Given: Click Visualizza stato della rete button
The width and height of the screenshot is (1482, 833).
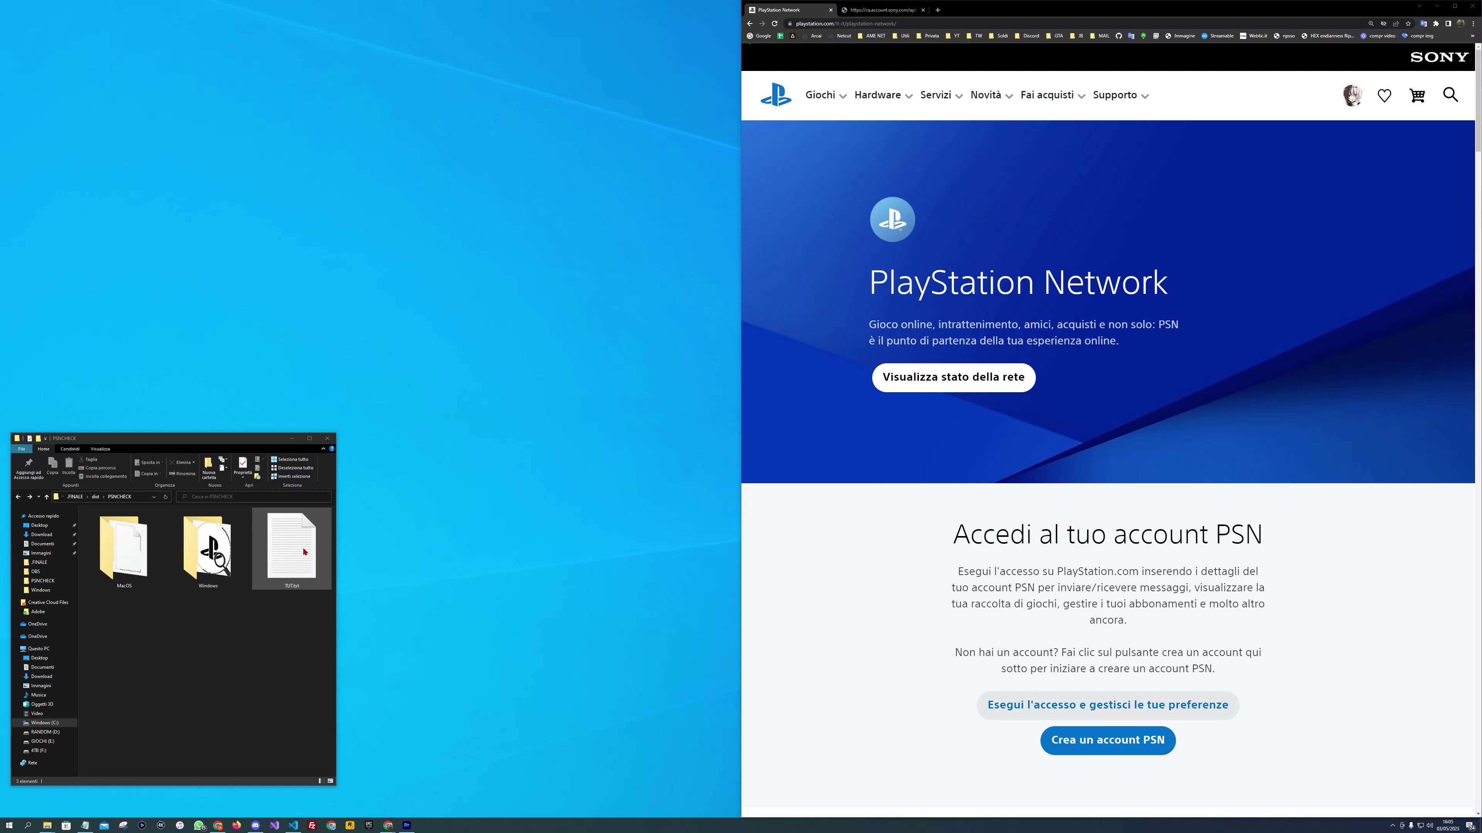Looking at the screenshot, I should click(953, 377).
